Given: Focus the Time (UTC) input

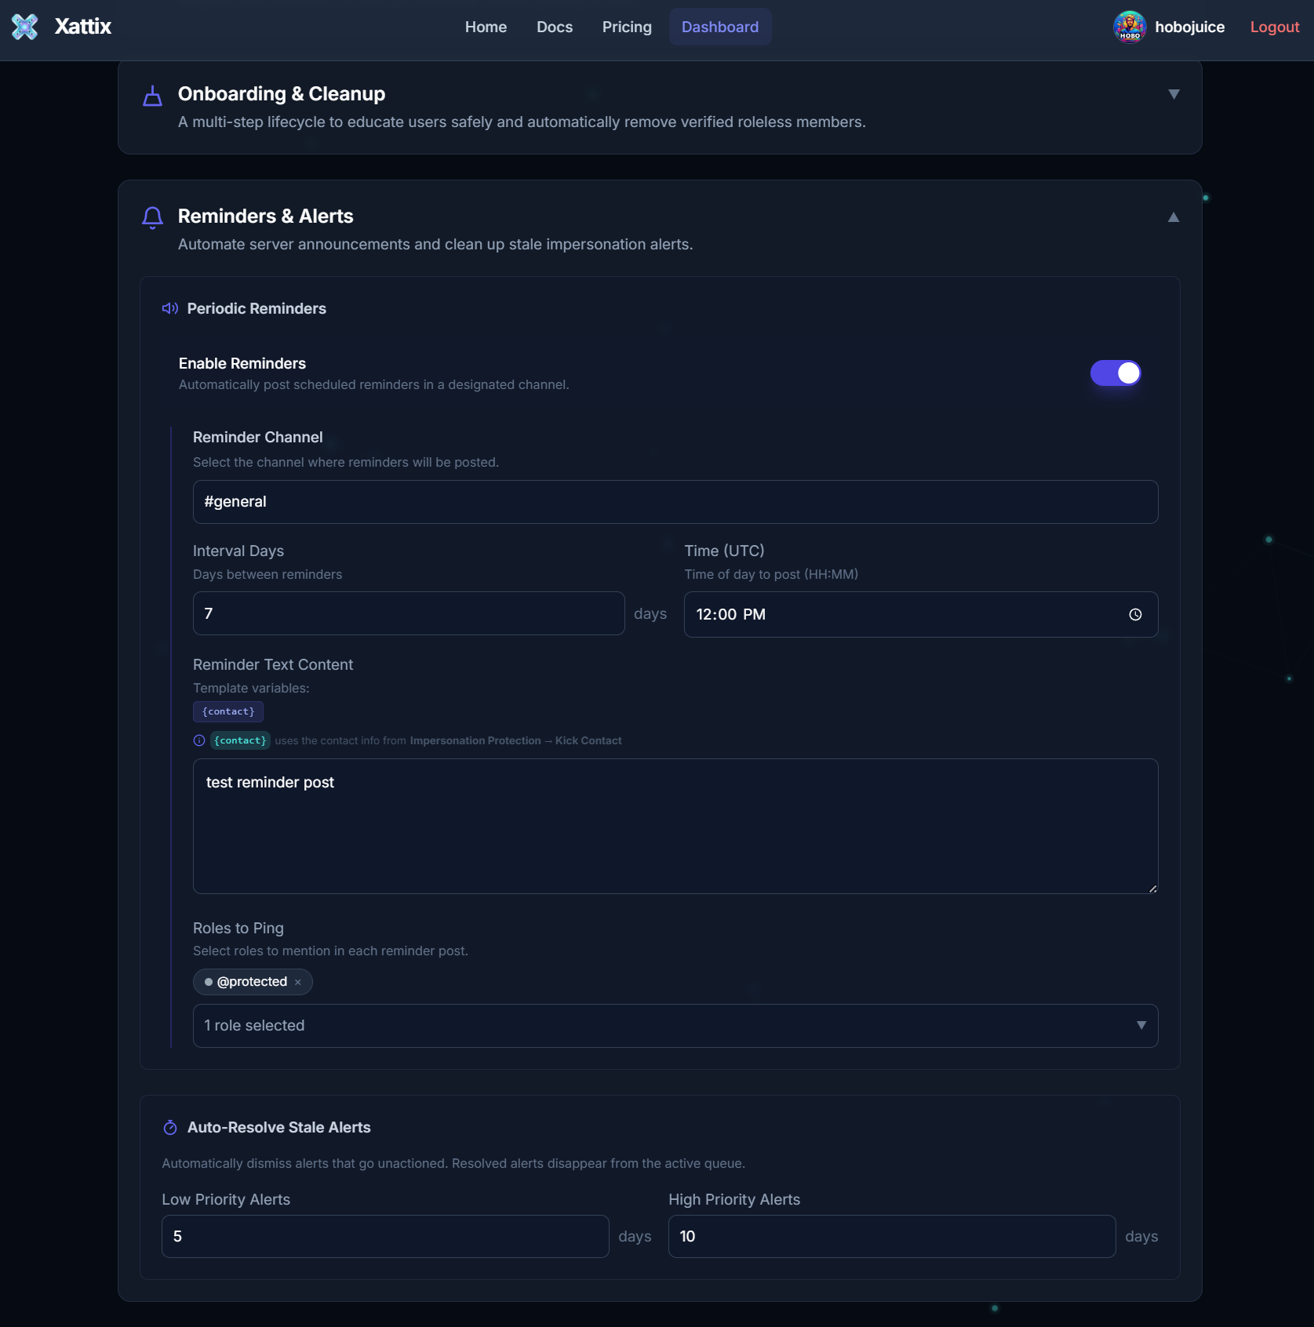Looking at the screenshot, I should tap(921, 615).
